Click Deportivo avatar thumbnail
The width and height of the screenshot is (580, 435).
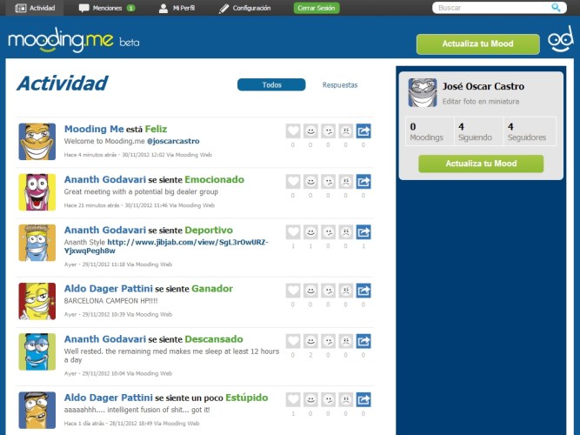[x=37, y=243]
